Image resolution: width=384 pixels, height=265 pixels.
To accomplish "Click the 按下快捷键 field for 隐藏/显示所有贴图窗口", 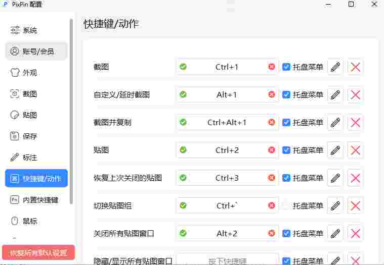I will point(227,260).
